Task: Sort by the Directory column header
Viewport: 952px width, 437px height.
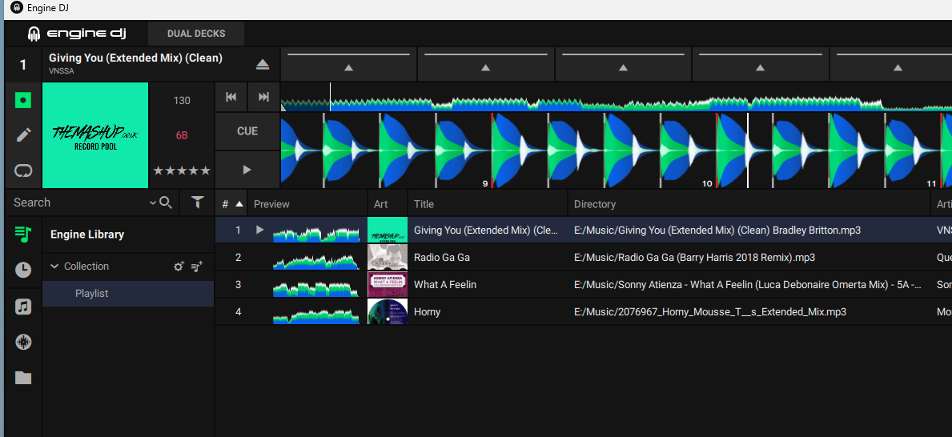Action: pyautogui.click(x=749, y=204)
